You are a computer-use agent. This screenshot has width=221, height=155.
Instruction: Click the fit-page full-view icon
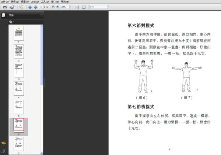tap(84, 7)
